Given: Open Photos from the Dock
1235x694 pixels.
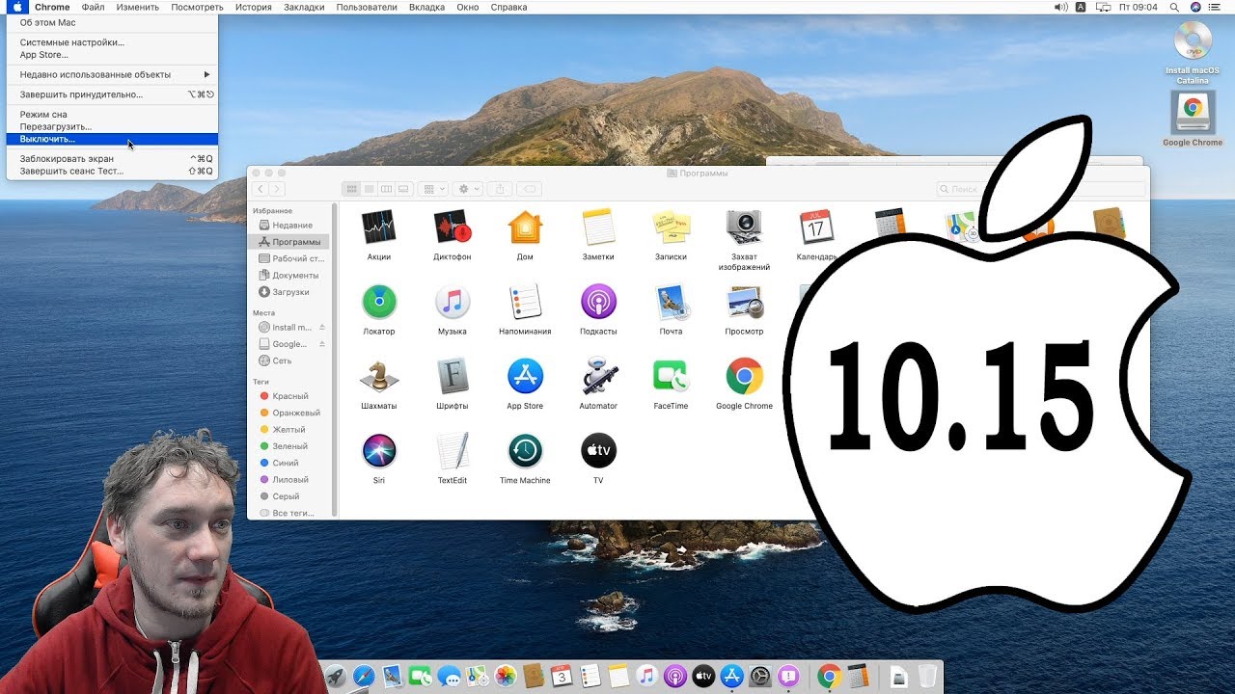Looking at the screenshot, I should [x=505, y=677].
